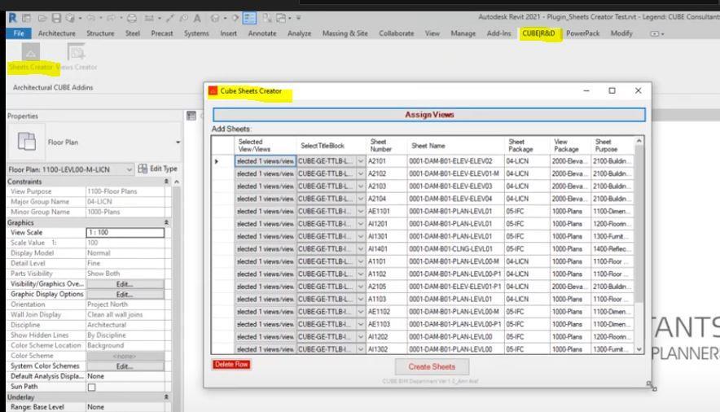This screenshot has height=412, width=720.
Task: Switch to the PowerPack ribbon tab
Action: [x=582, y=33]
